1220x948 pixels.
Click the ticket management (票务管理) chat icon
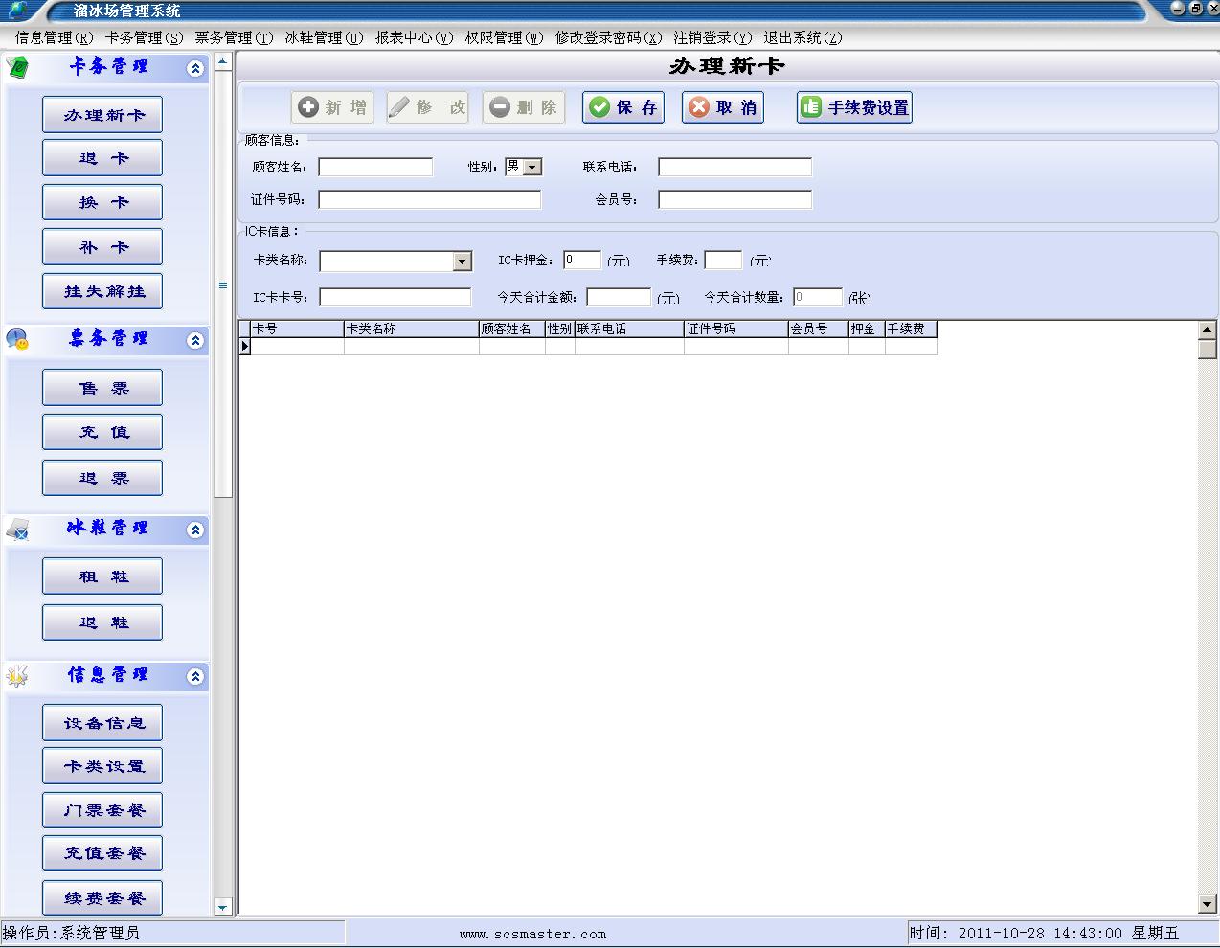point(17,340)
